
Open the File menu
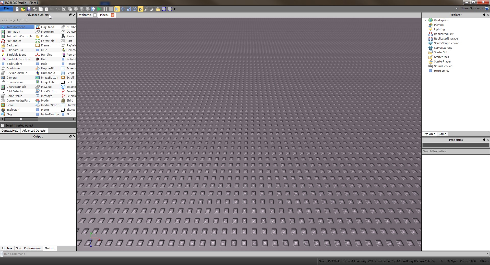[6, 8]
